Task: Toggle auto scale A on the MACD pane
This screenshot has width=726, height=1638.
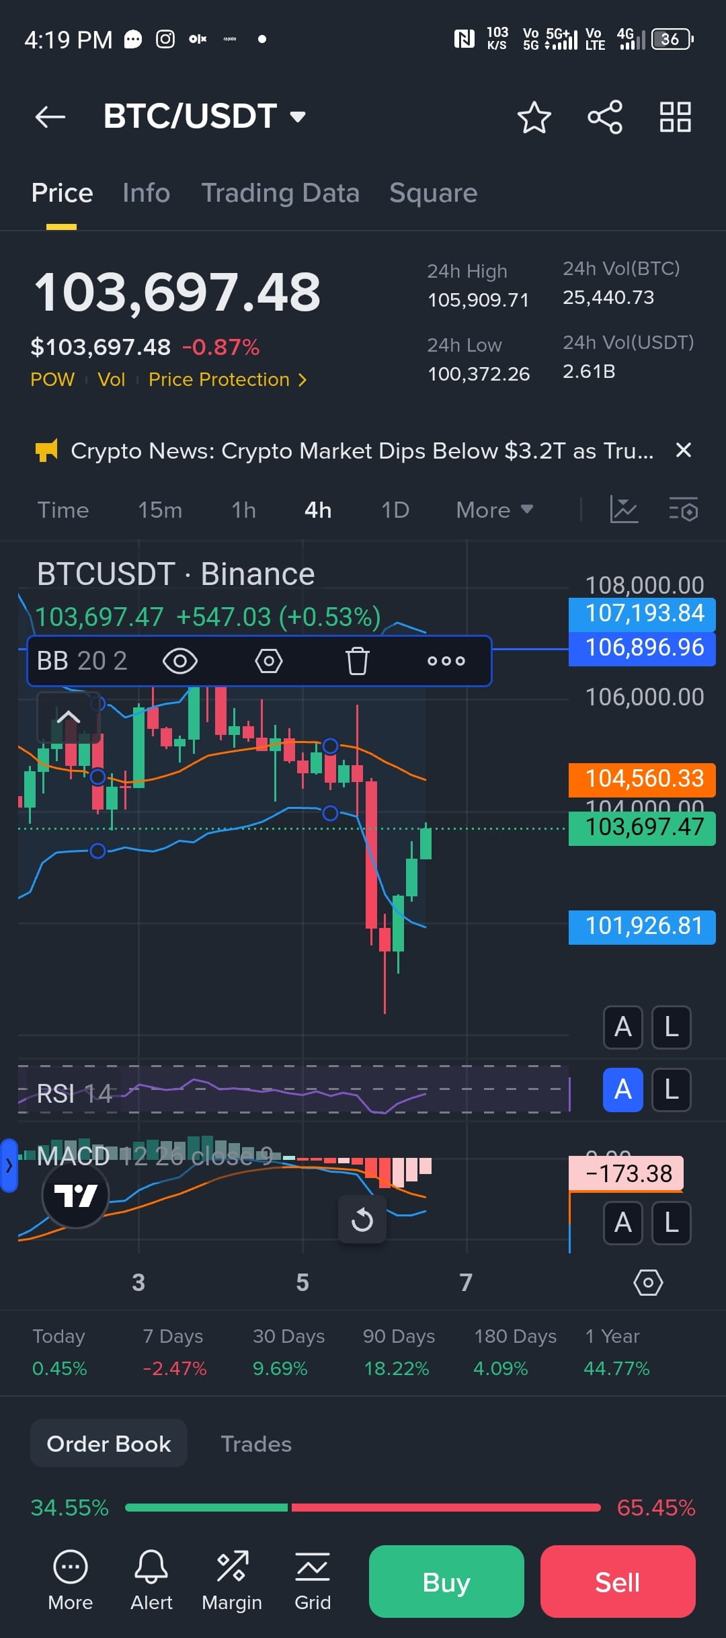Action: (x=623, y=1222)
